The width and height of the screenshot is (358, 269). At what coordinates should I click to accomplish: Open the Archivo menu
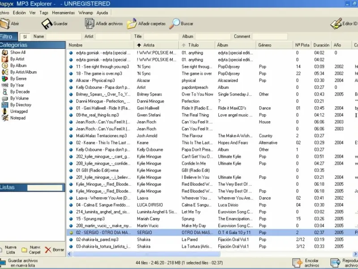click(x=4, y=13)
